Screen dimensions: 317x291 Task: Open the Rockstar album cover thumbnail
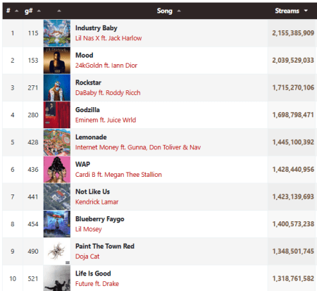point(57,87)
